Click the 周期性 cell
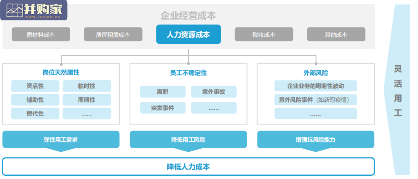Viewport: 418px width, 179px height. coord(87,100)
